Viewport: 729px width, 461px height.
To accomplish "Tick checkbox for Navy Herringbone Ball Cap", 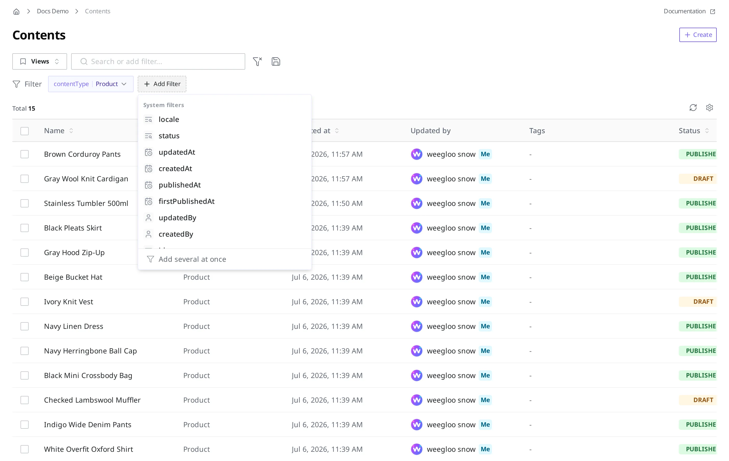I will [25, 351].
